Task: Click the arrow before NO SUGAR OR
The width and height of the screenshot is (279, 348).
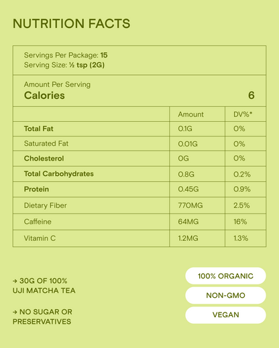Action: 15,312
